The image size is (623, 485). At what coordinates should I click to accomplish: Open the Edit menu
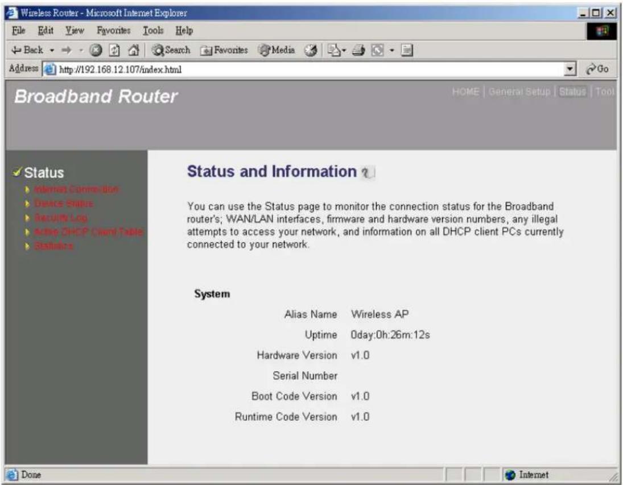(46, 31)
